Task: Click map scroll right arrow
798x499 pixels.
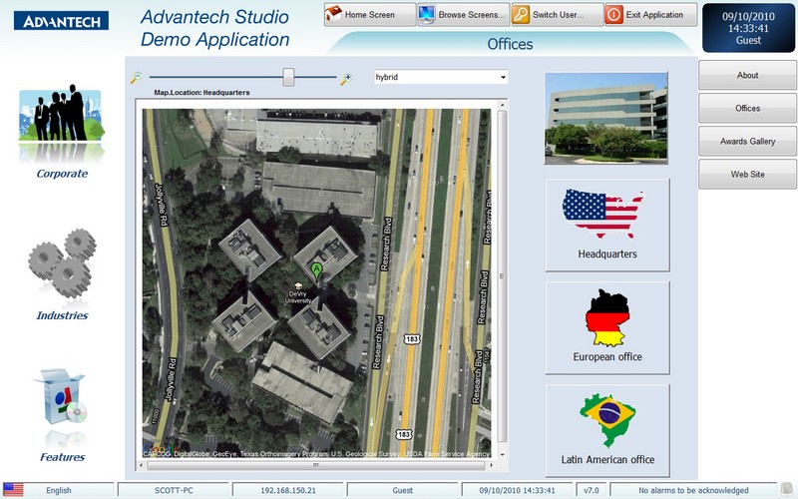Action: point(491,465)
